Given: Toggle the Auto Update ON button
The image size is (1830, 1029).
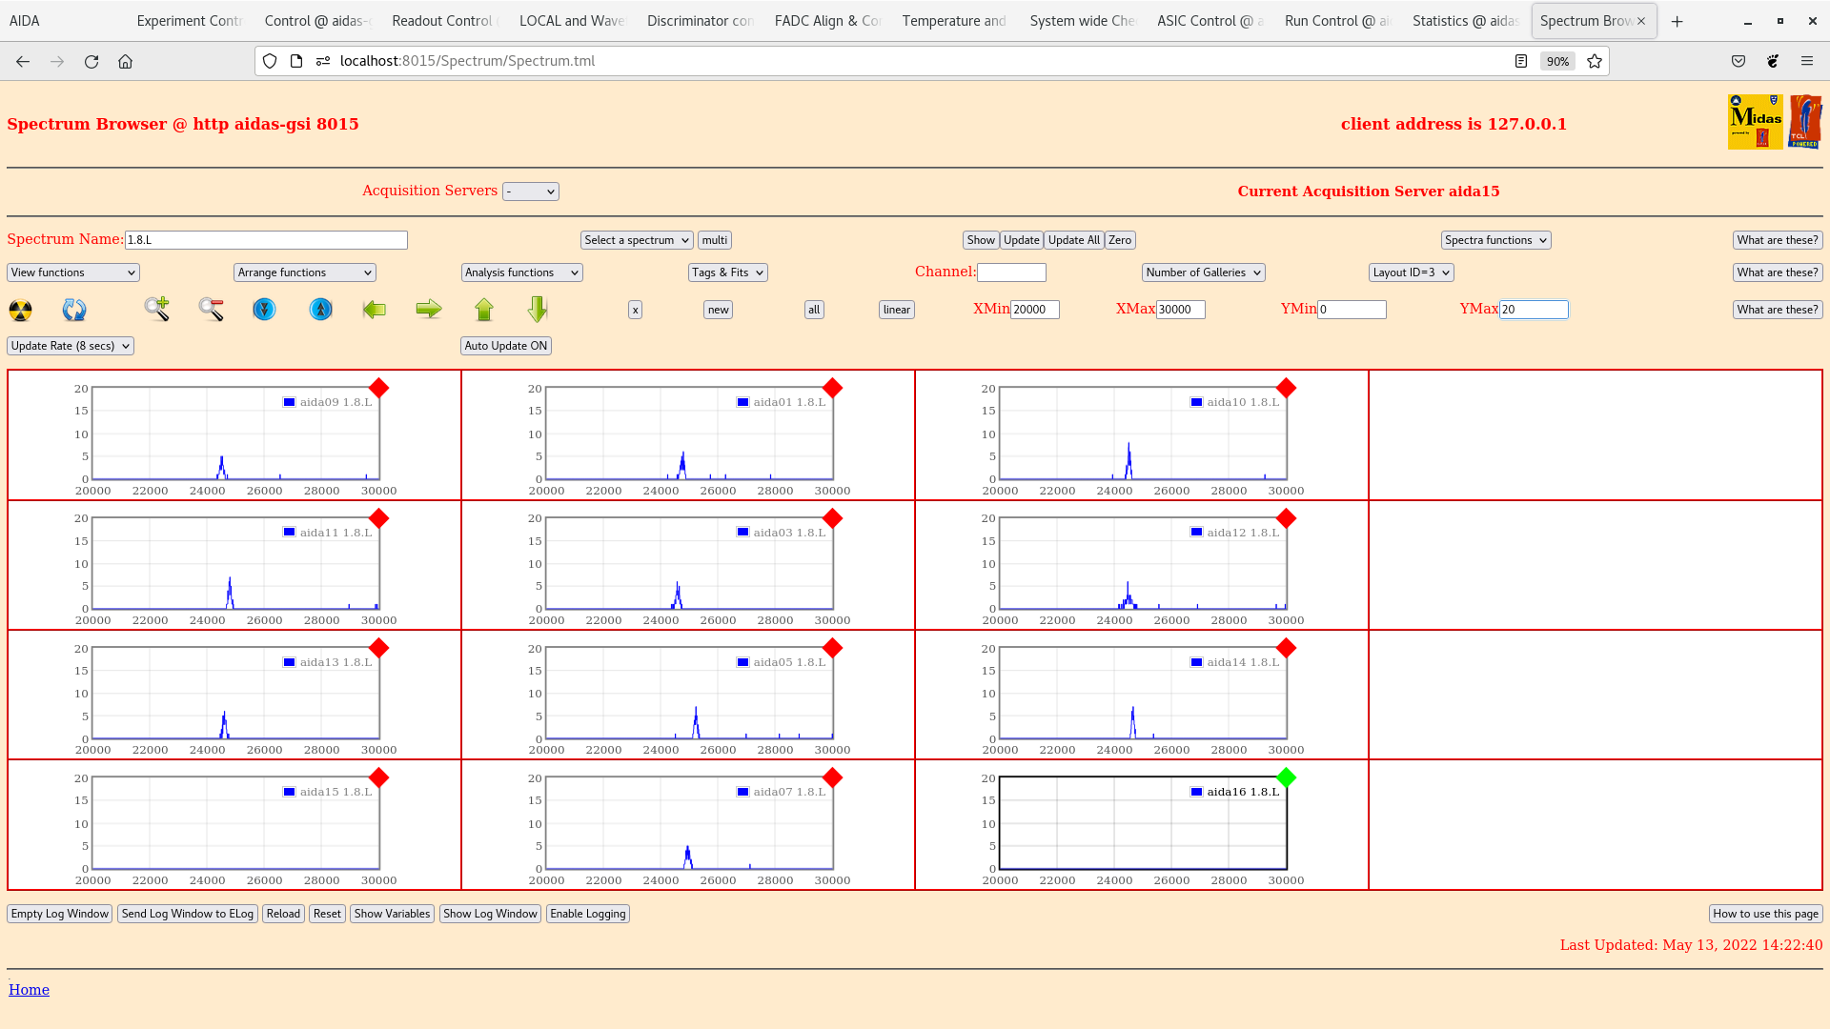Looking at the screenshot, I should [x=505, y=346].
